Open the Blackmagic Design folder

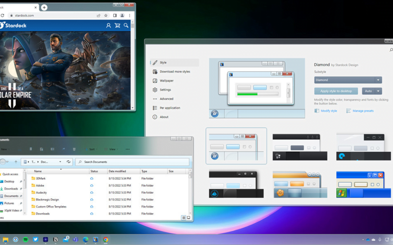pos(47,199)
